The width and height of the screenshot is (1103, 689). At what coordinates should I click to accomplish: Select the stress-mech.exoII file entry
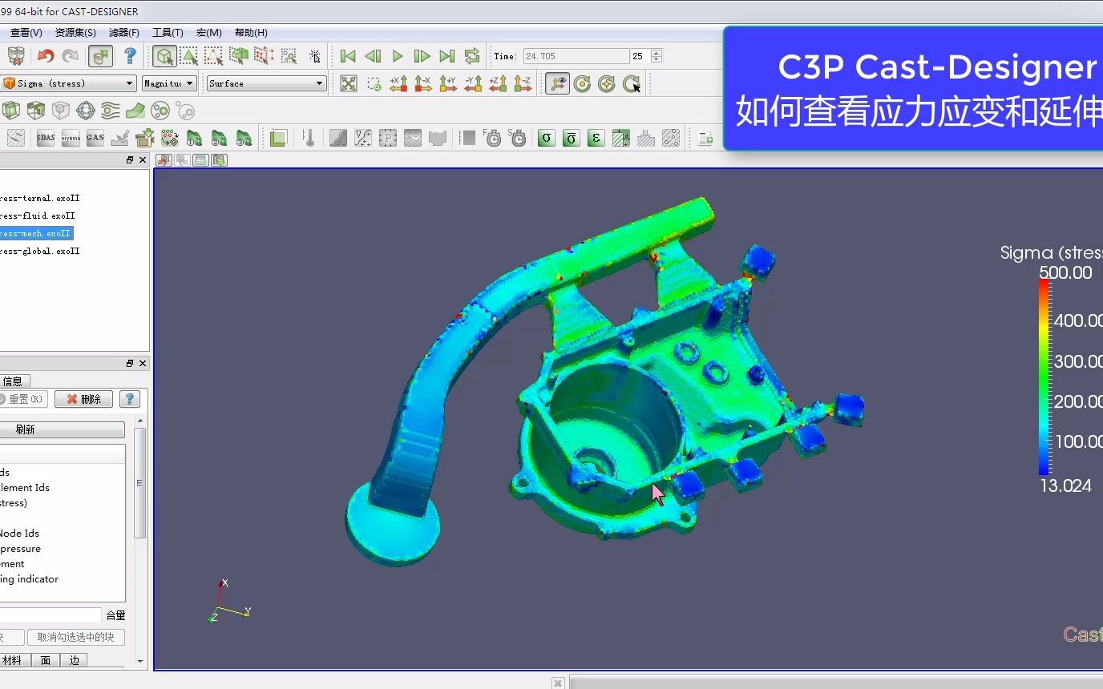click(36, 233)
